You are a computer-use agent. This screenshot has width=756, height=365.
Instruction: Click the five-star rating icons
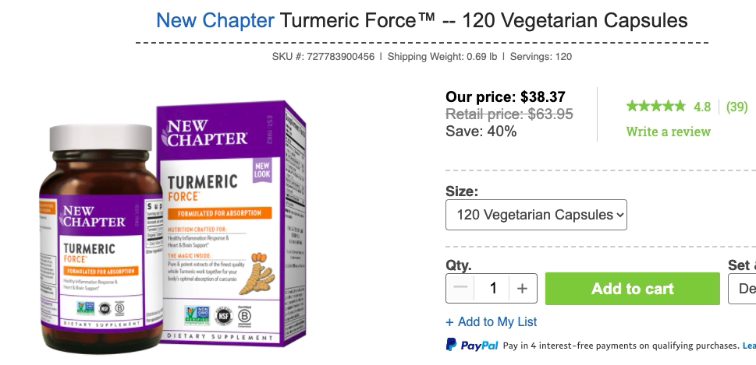(655, 106)
